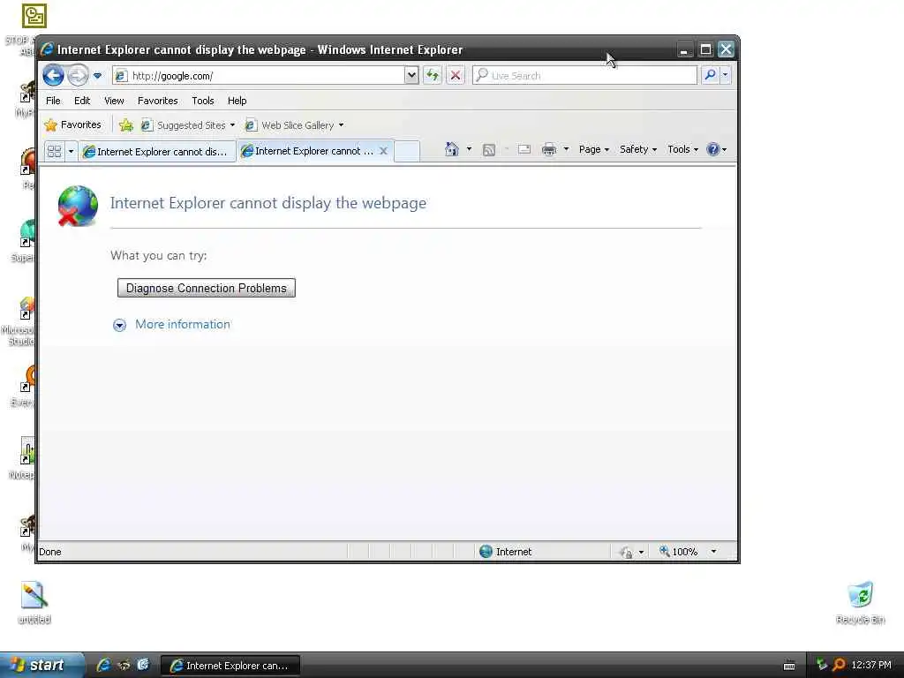904x678 pixels.
Task: Click the Quick Tabs grid icon
Action: 54,152
